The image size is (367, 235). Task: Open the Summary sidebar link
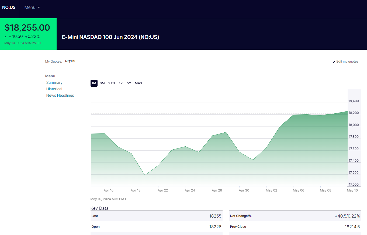pos(54,82)
